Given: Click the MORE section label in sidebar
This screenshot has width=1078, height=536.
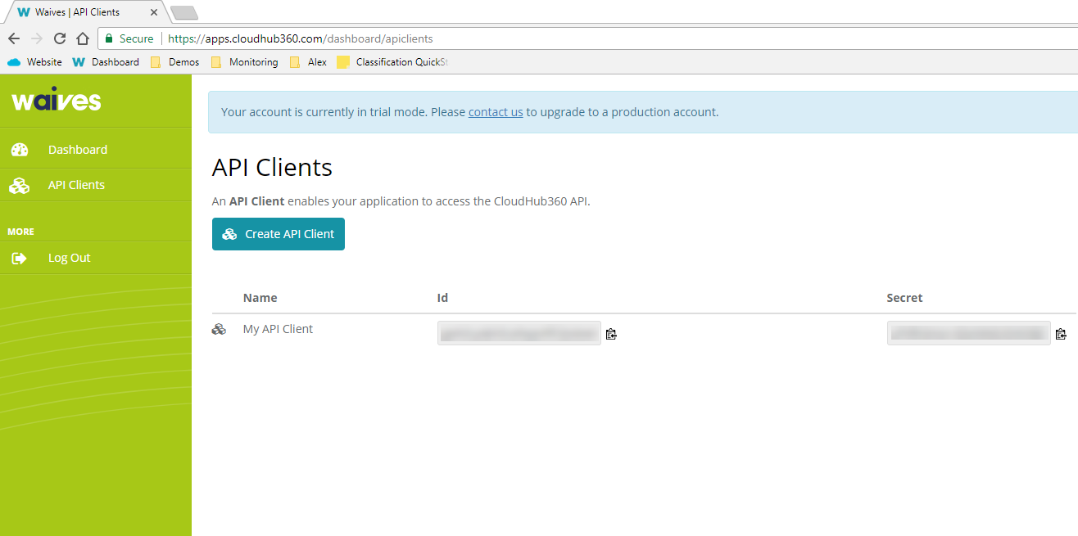Looking at the screenshot, I should click(x=21, y=232).
